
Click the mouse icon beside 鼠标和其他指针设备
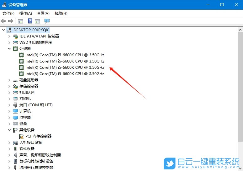tap(15, 161)
